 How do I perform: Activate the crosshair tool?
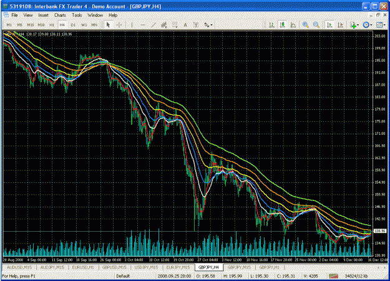click(119, 24)
